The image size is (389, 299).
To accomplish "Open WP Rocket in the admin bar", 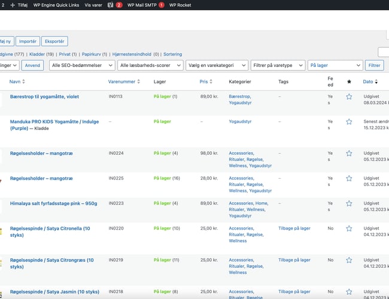I will [180, 5].
